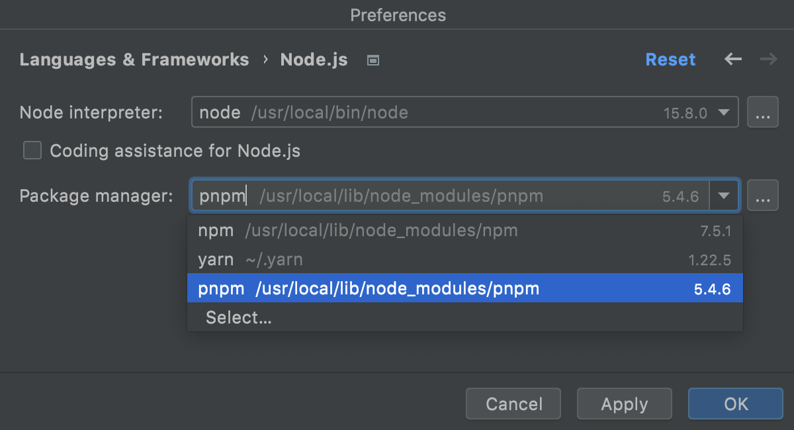Apply the current settings
This screenshot has height=430, width=794.
(x=624, y=404)
